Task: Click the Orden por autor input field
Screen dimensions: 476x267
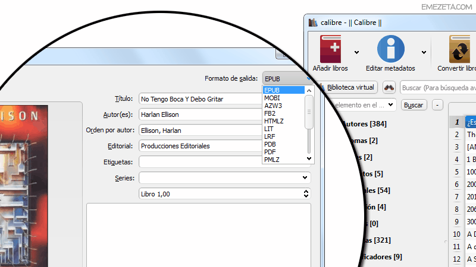Action: tap(201, 130)
